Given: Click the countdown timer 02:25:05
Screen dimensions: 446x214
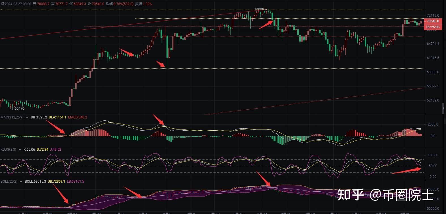Looking at the screenshot, I should (433, 27).
